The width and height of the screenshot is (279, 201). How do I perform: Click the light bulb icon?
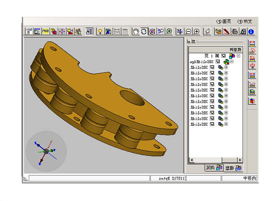[x=100, y=31]
